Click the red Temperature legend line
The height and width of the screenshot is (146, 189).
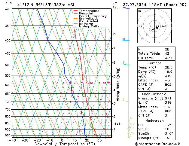click(76, 11)
